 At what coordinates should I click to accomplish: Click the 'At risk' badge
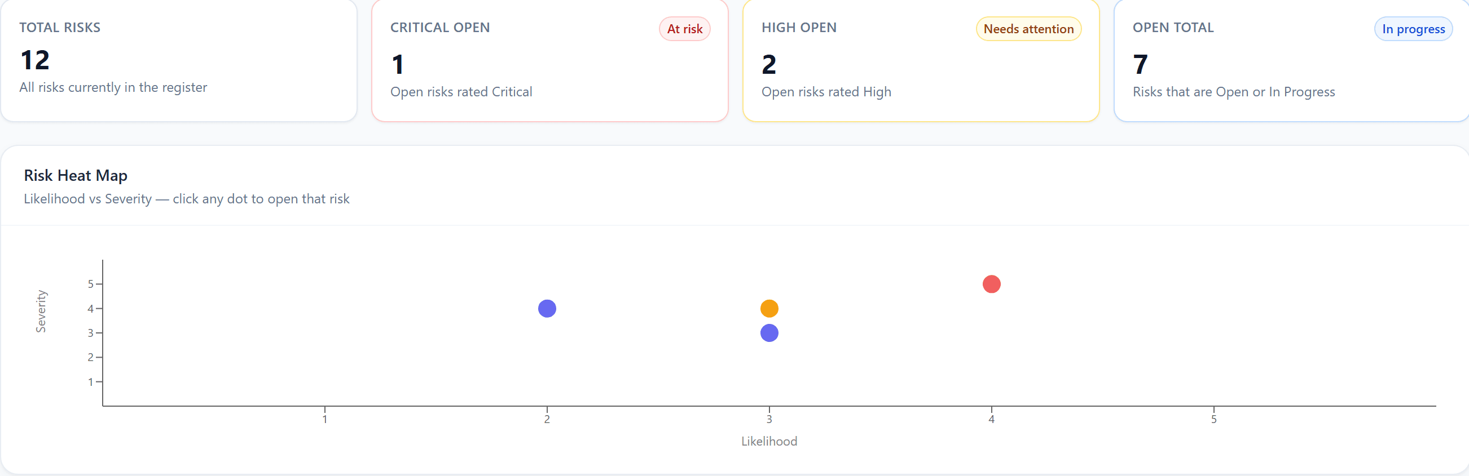coord(684,29)
